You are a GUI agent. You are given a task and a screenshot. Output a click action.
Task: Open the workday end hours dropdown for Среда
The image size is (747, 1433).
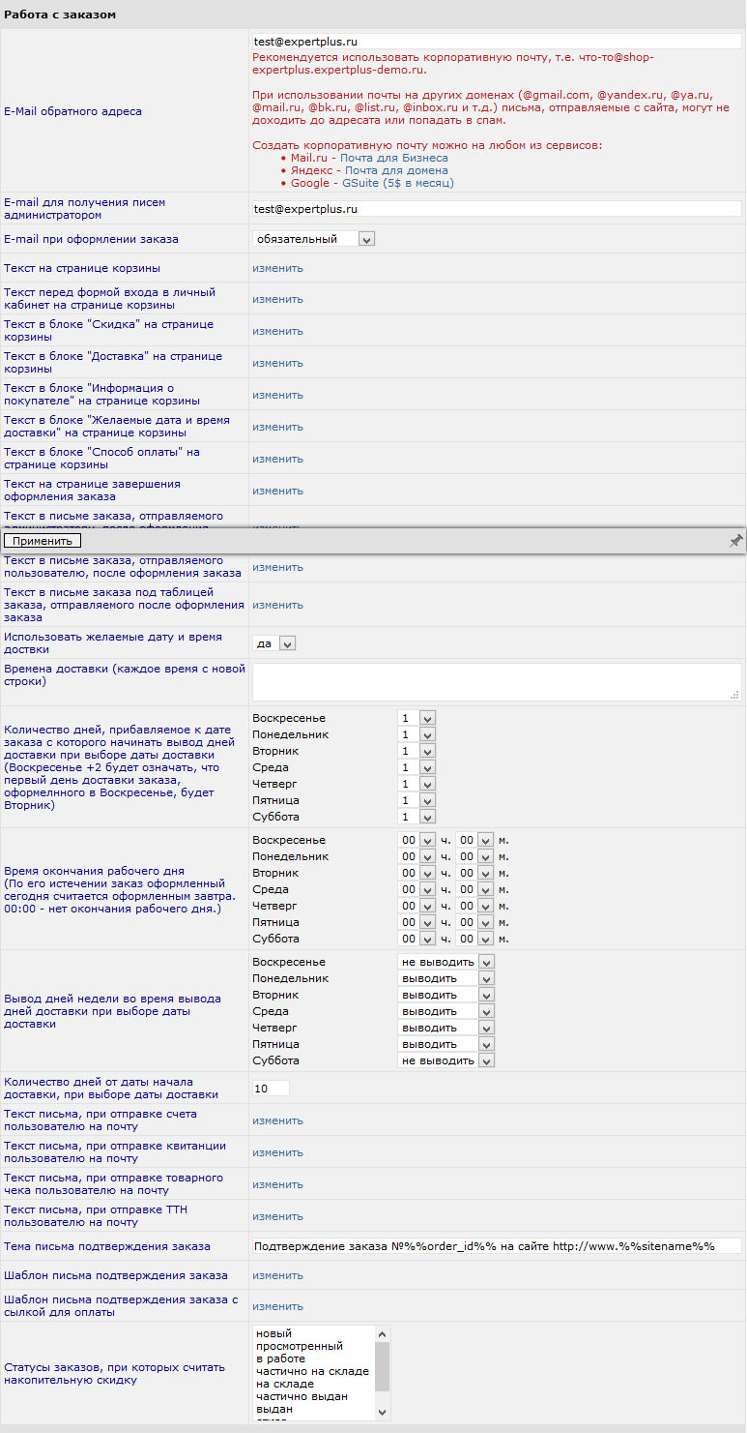click(417, 889)
